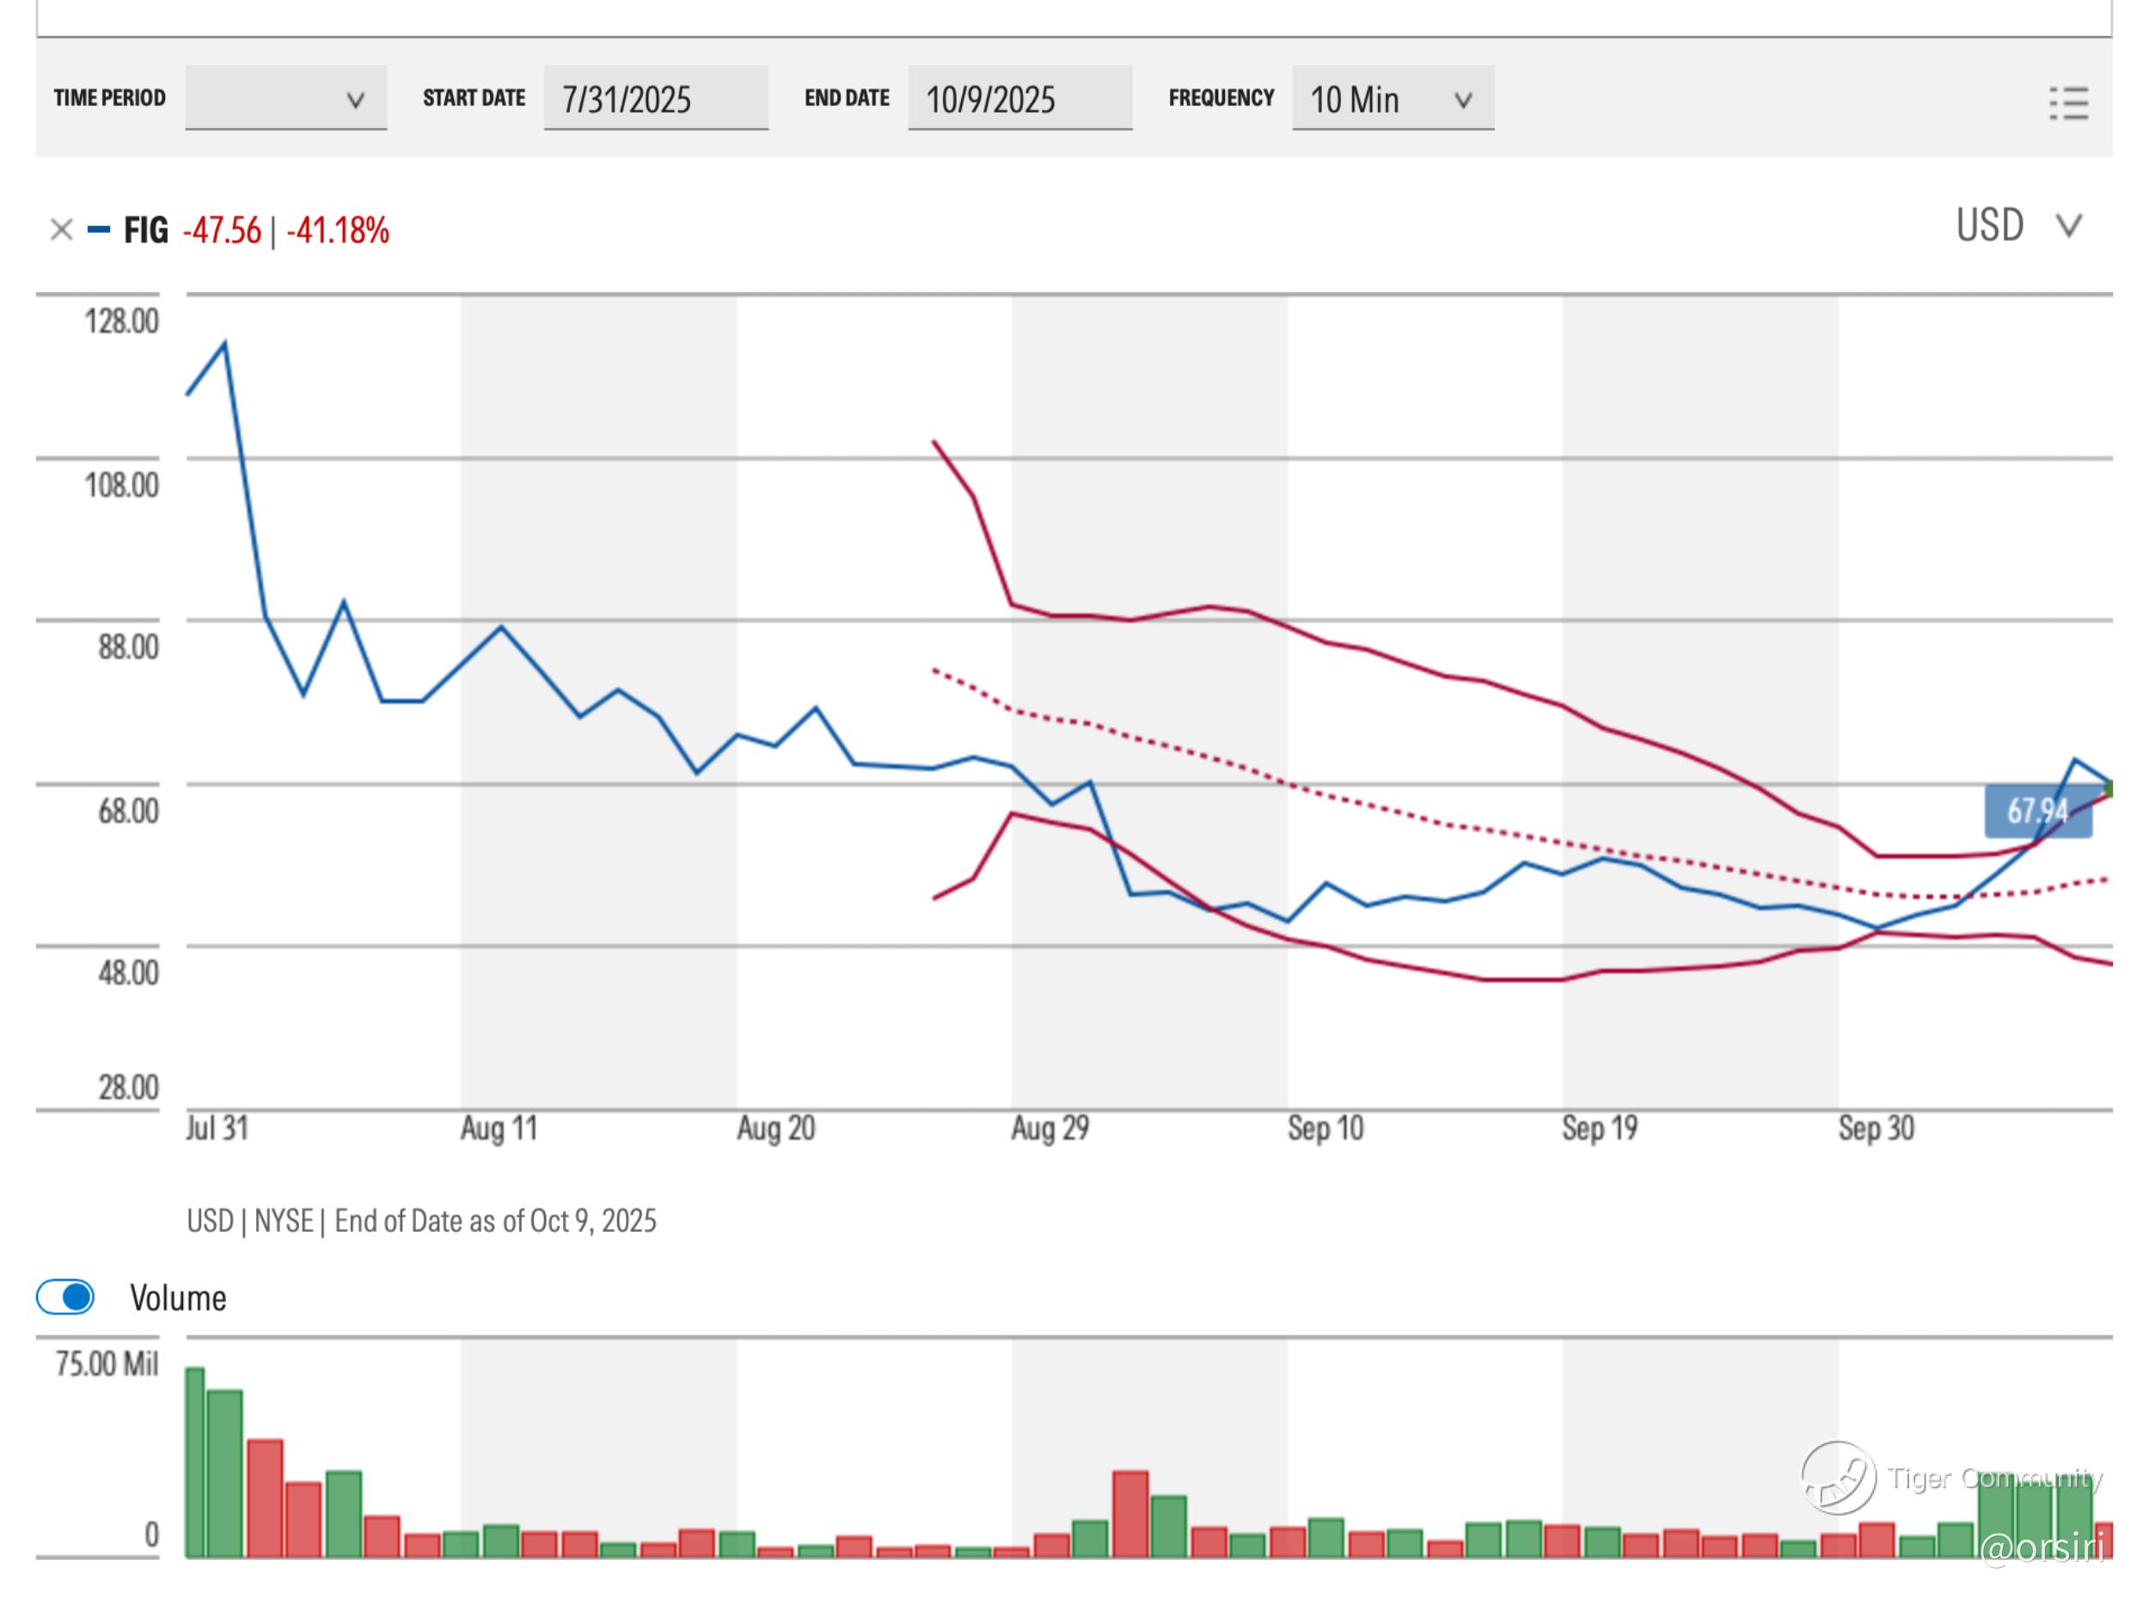Image resolution: width=2149 pixels, height=1598 pixels.
Task: Click the Aug 29 date axis label
Action: (x=1050, y=1128)
